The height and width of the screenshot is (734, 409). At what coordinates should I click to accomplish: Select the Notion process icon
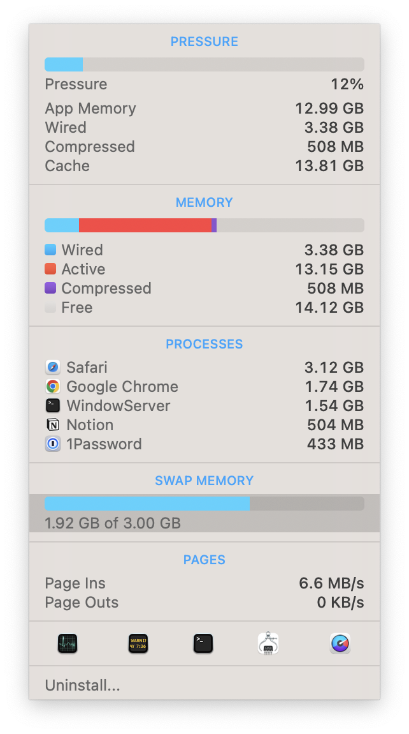(x=53, y=425)
